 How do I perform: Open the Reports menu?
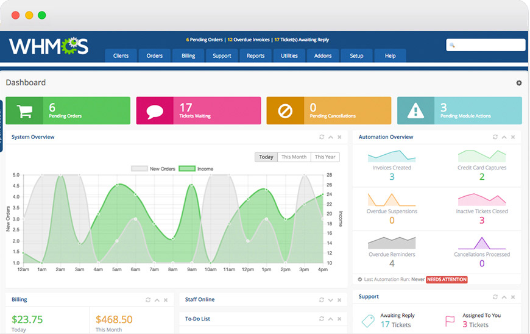click(x=255, y=56)
